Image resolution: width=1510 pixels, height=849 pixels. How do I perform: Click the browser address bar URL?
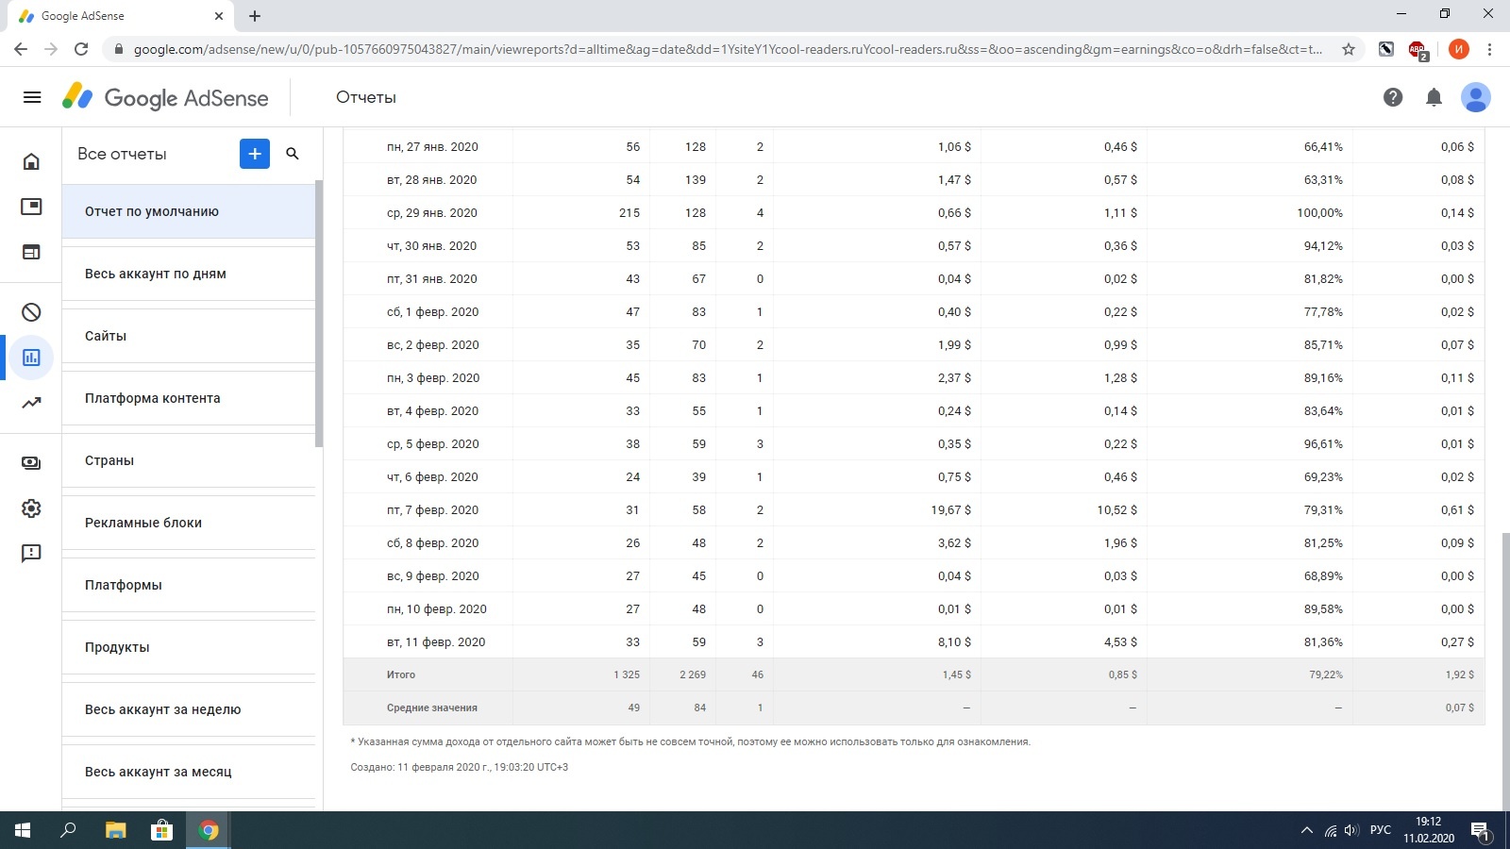728,49
